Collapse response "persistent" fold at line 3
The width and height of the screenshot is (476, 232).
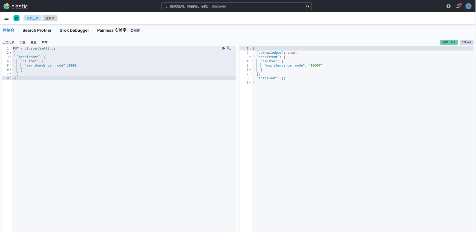(250, 57)
